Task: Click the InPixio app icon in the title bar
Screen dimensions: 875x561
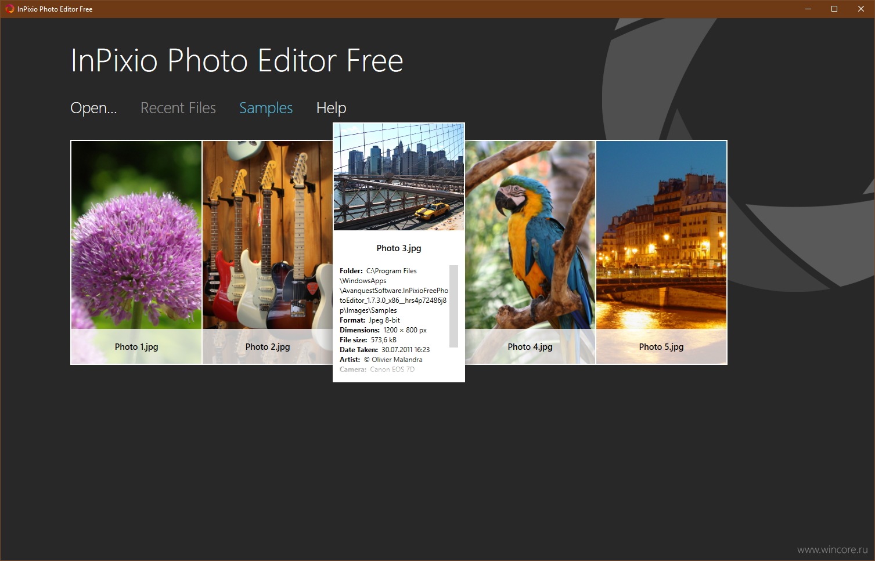Action: point(9,9)
